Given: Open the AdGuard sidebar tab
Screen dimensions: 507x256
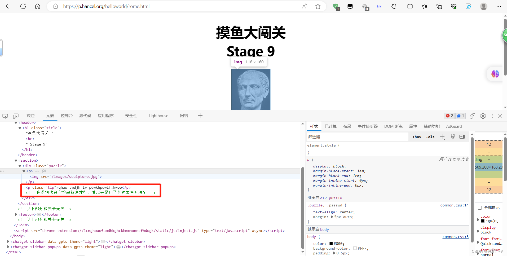Looking at the screenshot, I should point(454,126).
